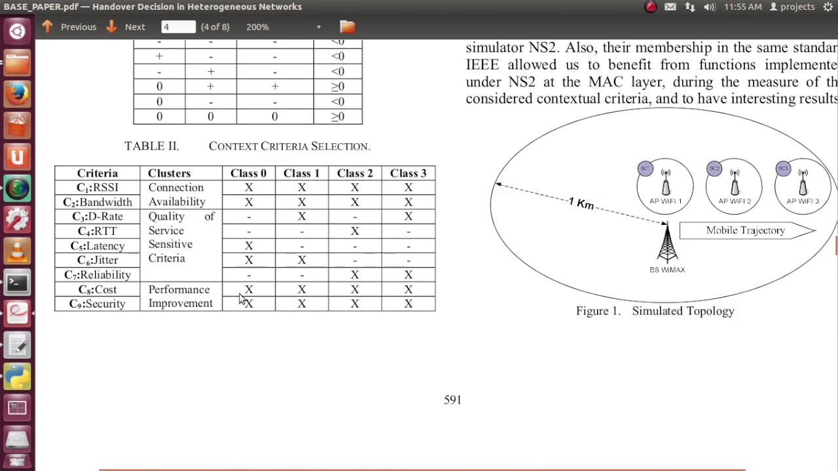
Task: Open the projects user menu
Action: coord(792,7)
